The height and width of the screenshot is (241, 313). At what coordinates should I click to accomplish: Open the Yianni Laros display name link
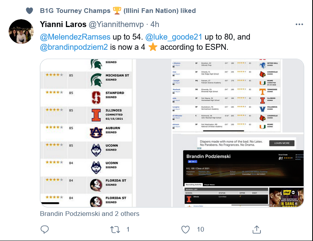63,24
